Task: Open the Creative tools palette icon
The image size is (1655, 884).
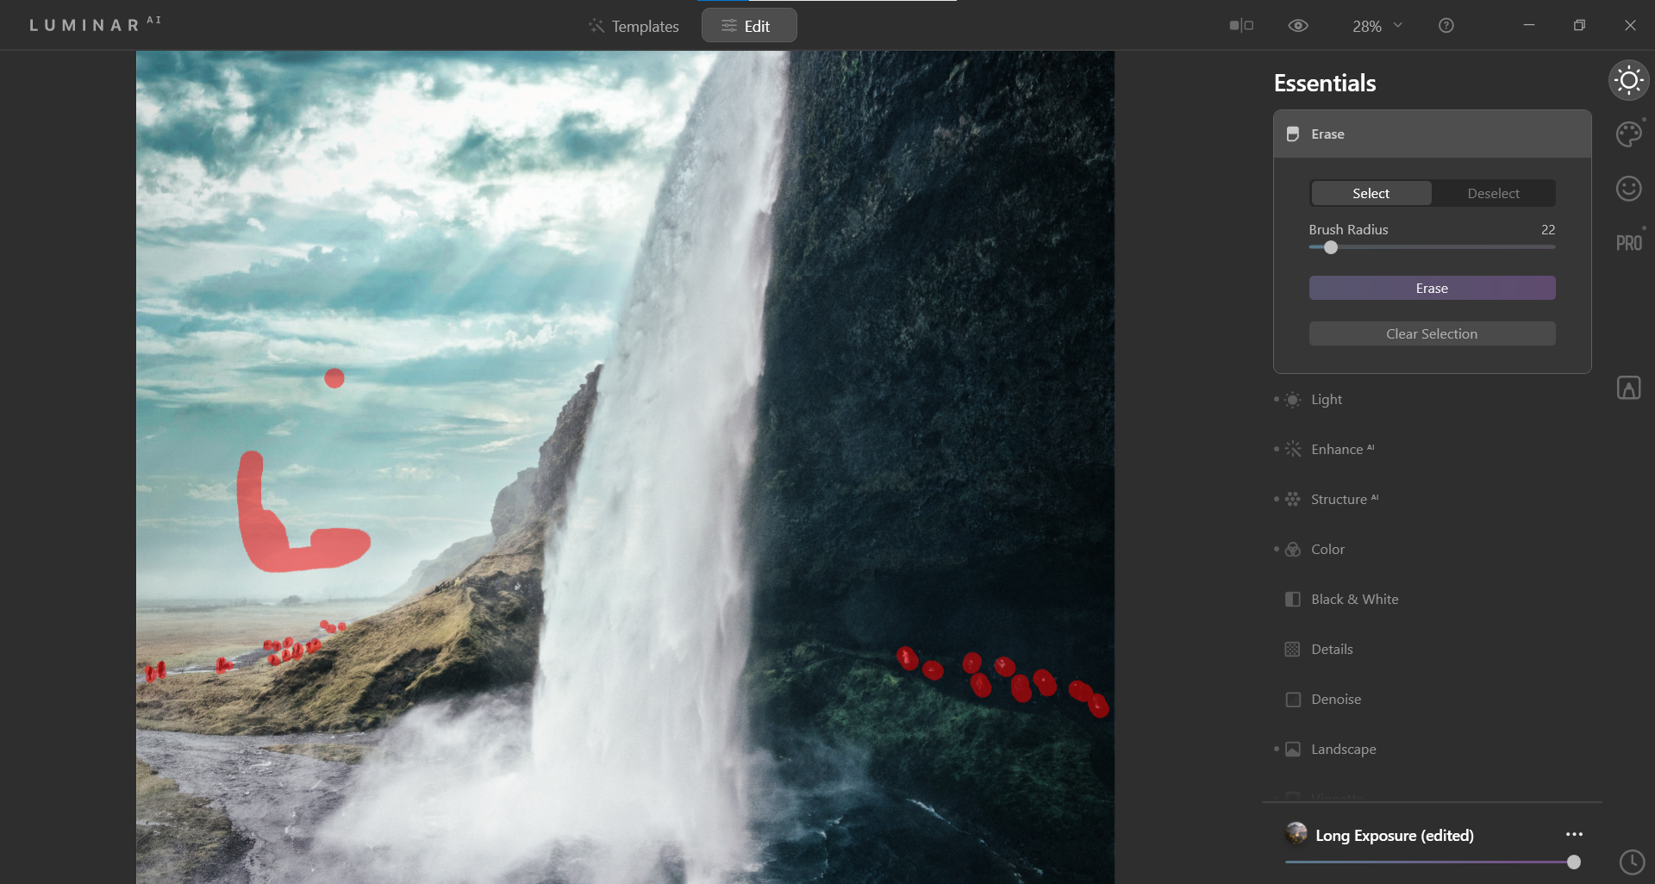Action: 1628,134
